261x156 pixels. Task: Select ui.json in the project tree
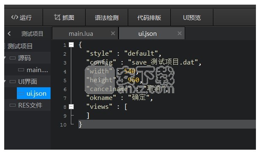click(x=34, y=94)
